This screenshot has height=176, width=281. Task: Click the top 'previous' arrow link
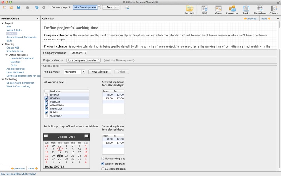pos(251,19)
